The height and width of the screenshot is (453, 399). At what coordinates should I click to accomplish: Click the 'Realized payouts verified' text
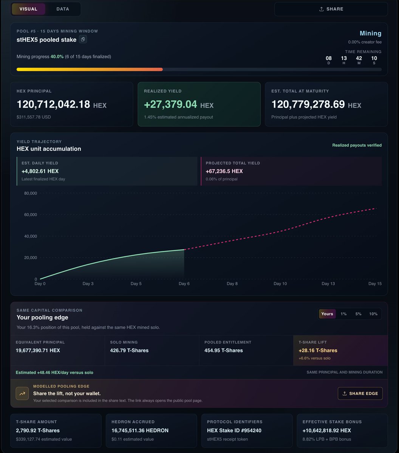(357, 145)
